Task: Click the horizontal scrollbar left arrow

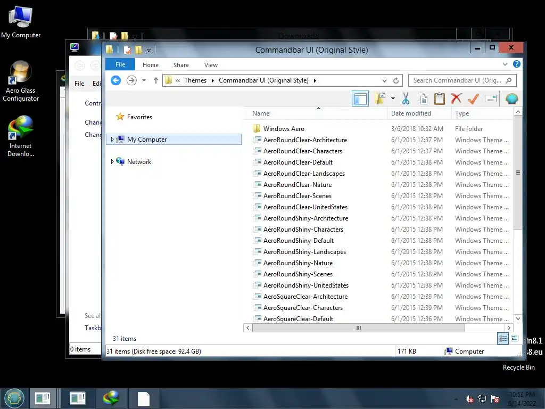Action: click(x=247, y=328)
